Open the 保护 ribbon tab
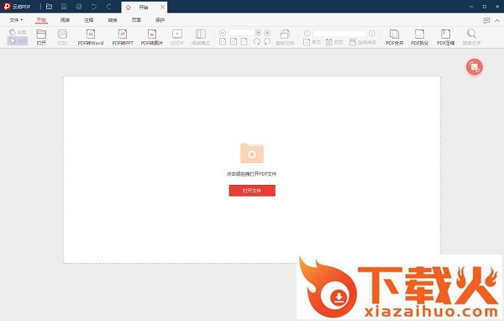Screen dimensions: 504x321 160,20
